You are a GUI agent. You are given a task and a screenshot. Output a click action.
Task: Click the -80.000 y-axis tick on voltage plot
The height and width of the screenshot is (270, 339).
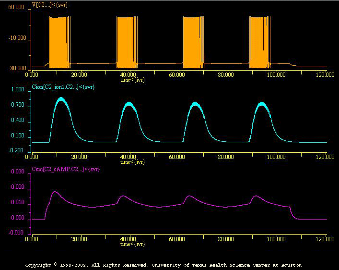tap(16, 68)
